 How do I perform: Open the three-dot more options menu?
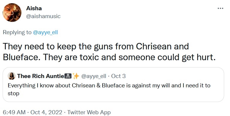220,8
